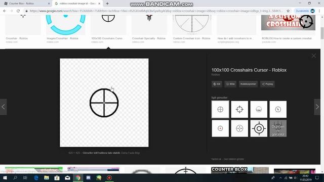Viewport: 324px width, 182px height.
Task: Open the large crosshair preview image
Action: point(104,103)
